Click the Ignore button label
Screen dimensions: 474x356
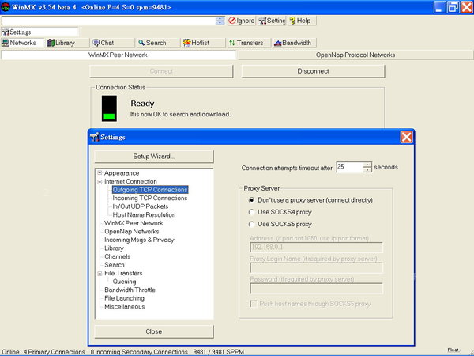click(x=245, y=21)
